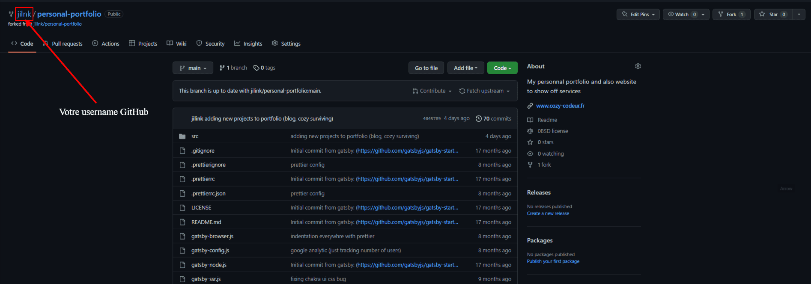The height and width of the screenshot is (284, 811).
Task: Click the license scale icon
Action: click(530, 131)
